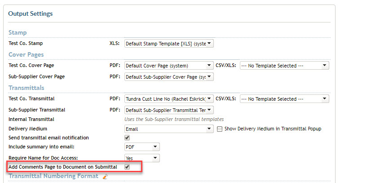Click the Transmittal Numbering Format heading
The height and width of the screenshot is (183, 367).
coord(53,176)
